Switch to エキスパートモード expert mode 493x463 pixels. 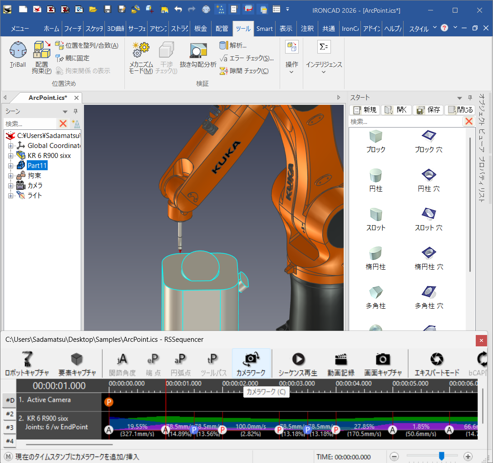pyautogui.click(x=437, y=364)
